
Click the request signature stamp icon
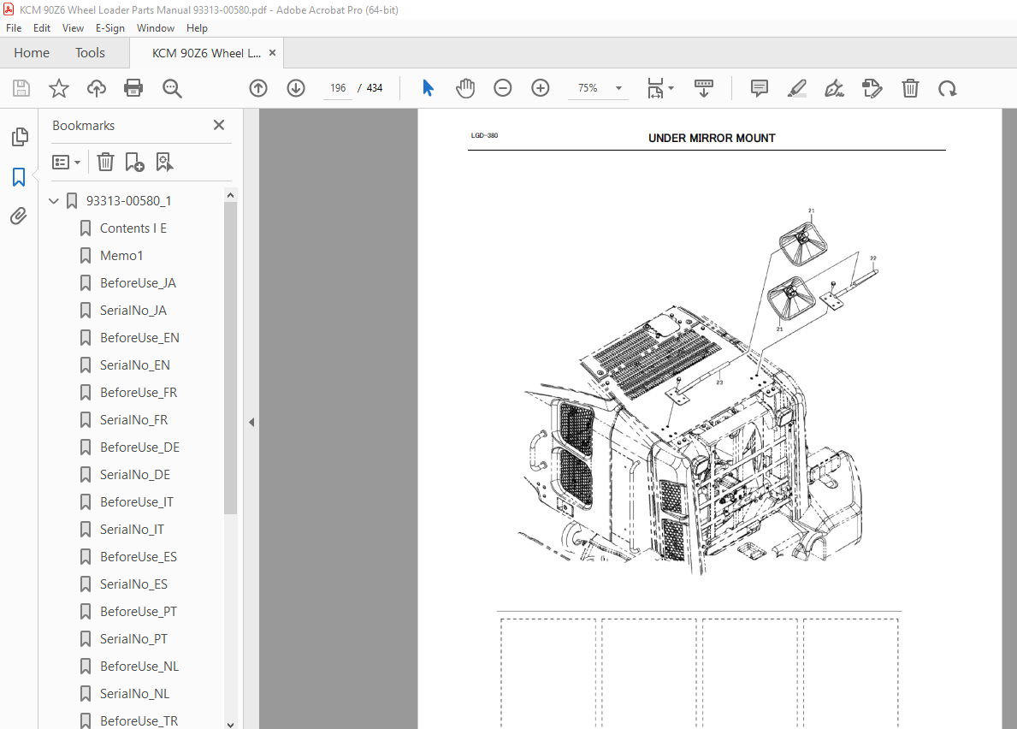click(872, 88)
